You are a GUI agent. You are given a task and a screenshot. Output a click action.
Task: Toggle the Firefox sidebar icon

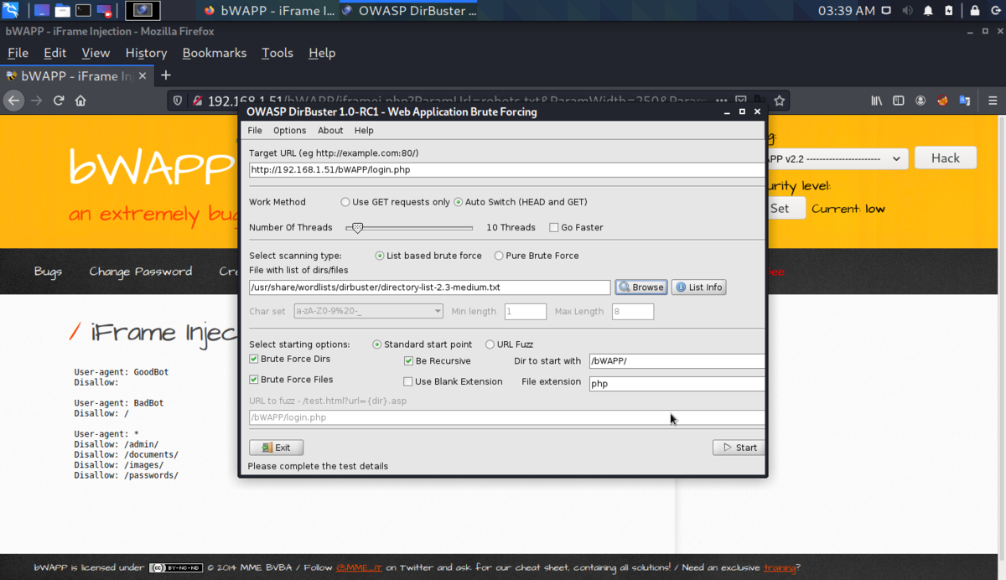pos(899,101)
